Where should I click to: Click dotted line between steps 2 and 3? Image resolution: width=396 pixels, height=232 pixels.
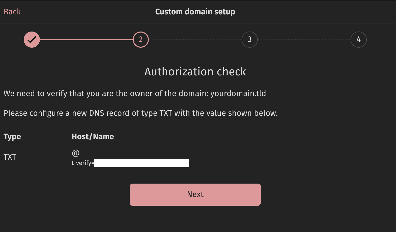[195, 40]
